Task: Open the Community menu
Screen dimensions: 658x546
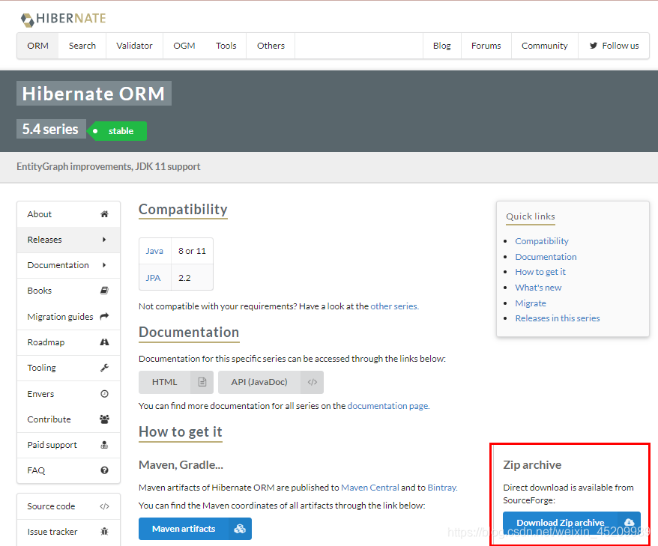Action: 545,46
